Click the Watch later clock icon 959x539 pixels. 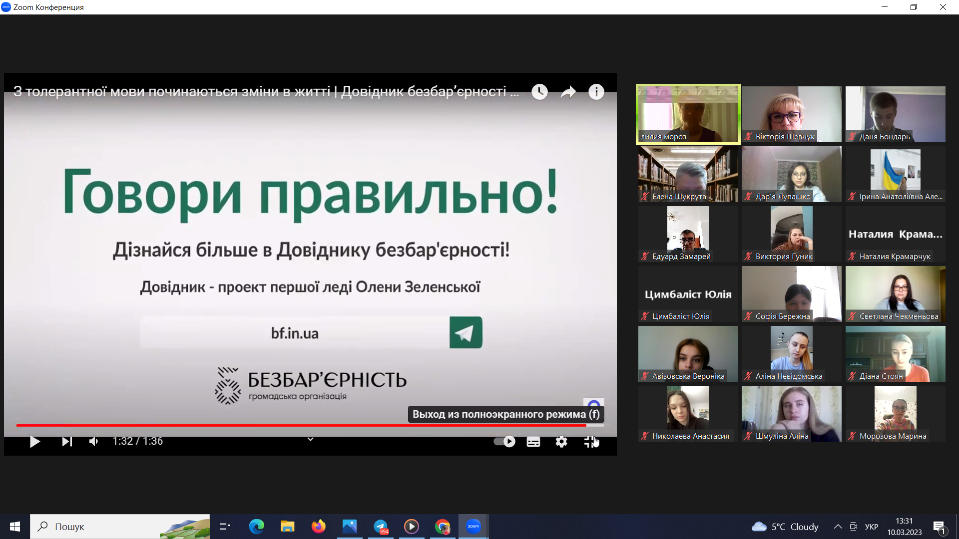click(x=539, y=92)
